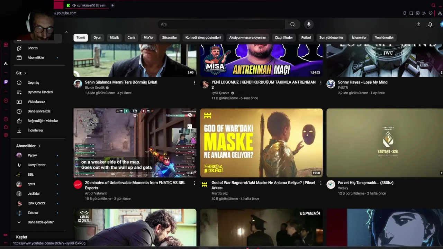Click the browser sidebar settings gear icon
Viewport: 443px width, 249px height.
click(6, 135)
